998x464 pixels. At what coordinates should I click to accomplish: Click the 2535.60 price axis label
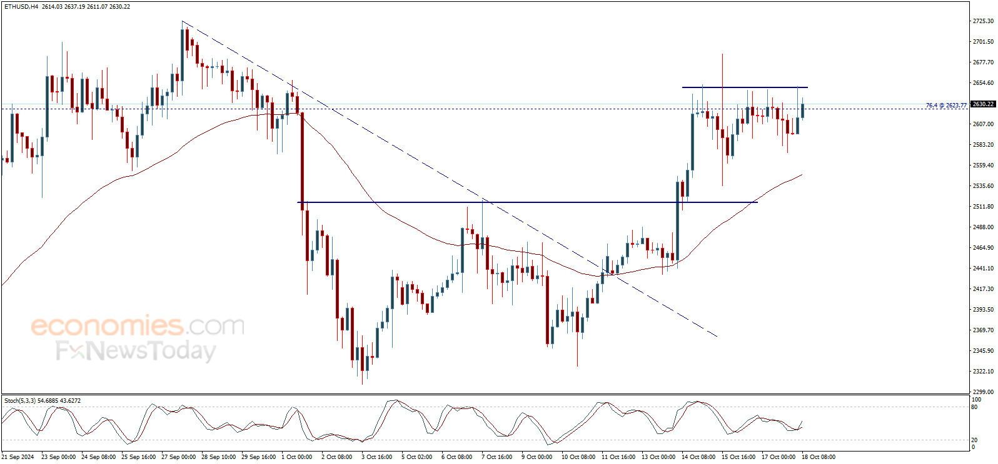983,186
